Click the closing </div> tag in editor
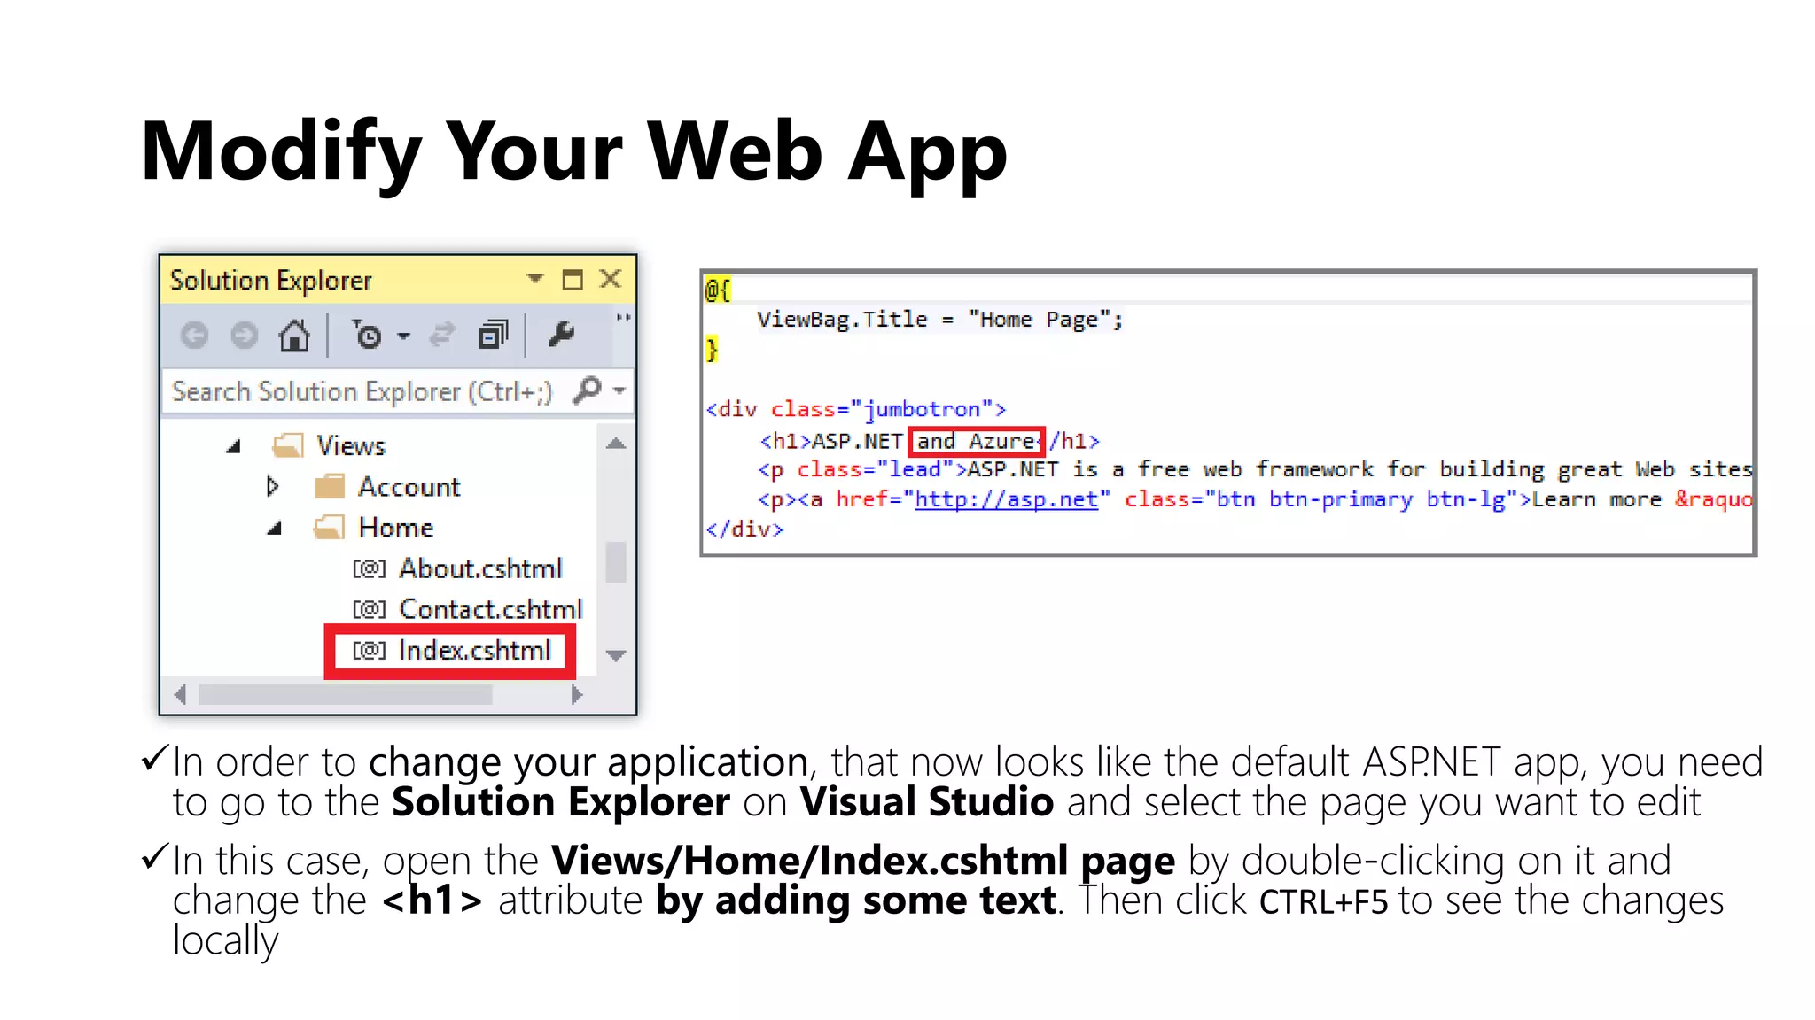The image size is (1815, 1020). (x=744, y=529)
